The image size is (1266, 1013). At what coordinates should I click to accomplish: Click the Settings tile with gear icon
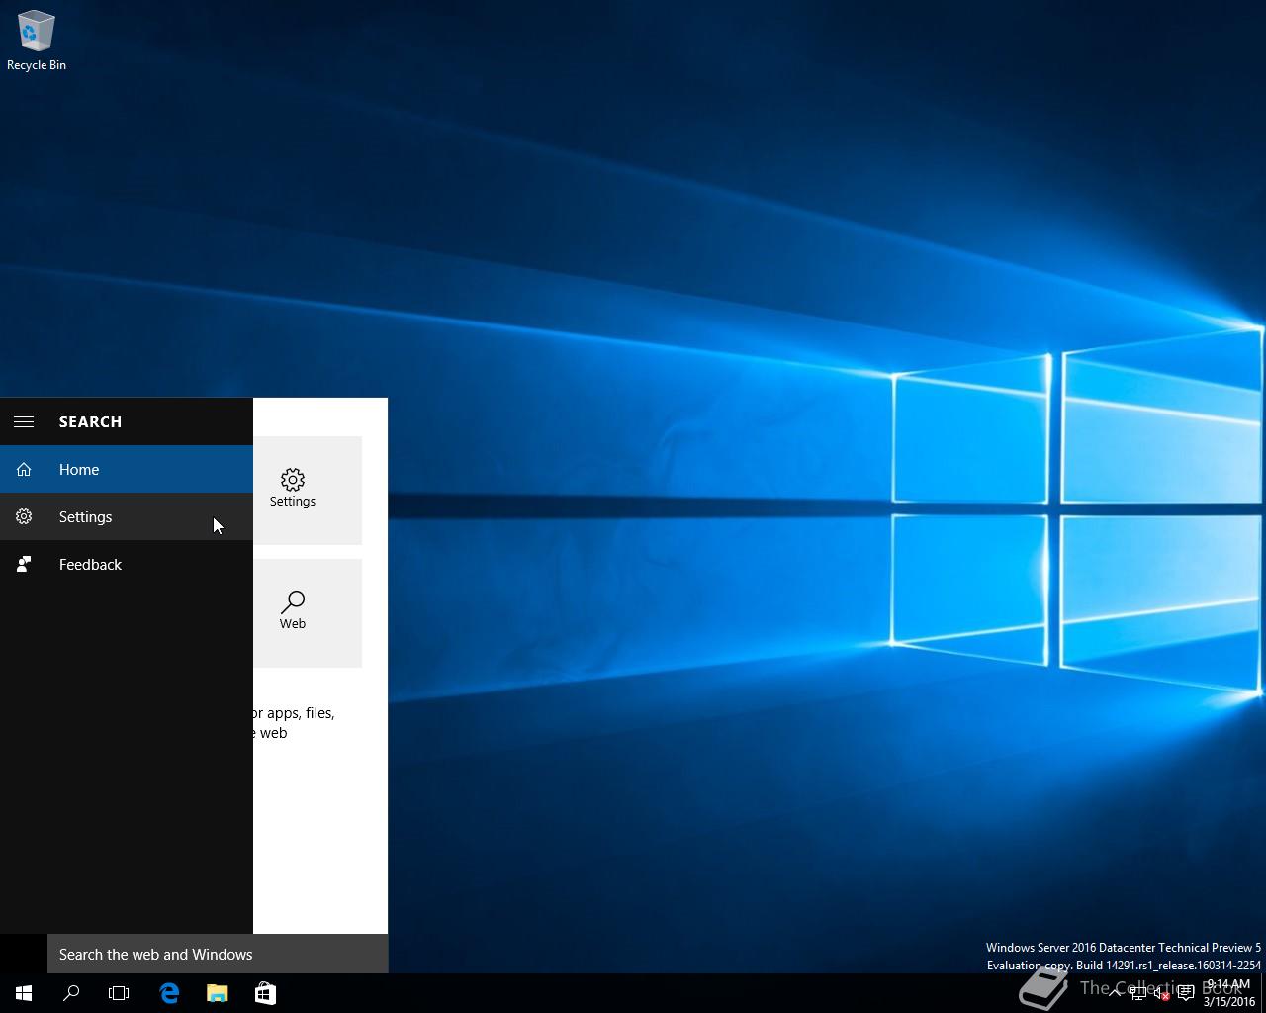coord(308,490)
